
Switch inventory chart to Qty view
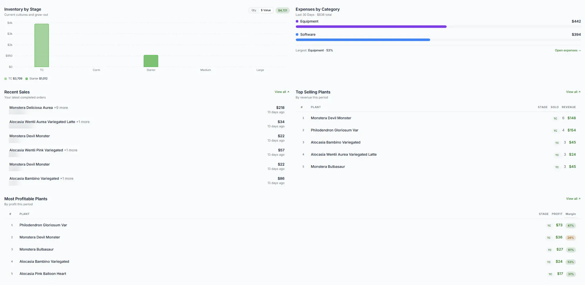point(254,10)
